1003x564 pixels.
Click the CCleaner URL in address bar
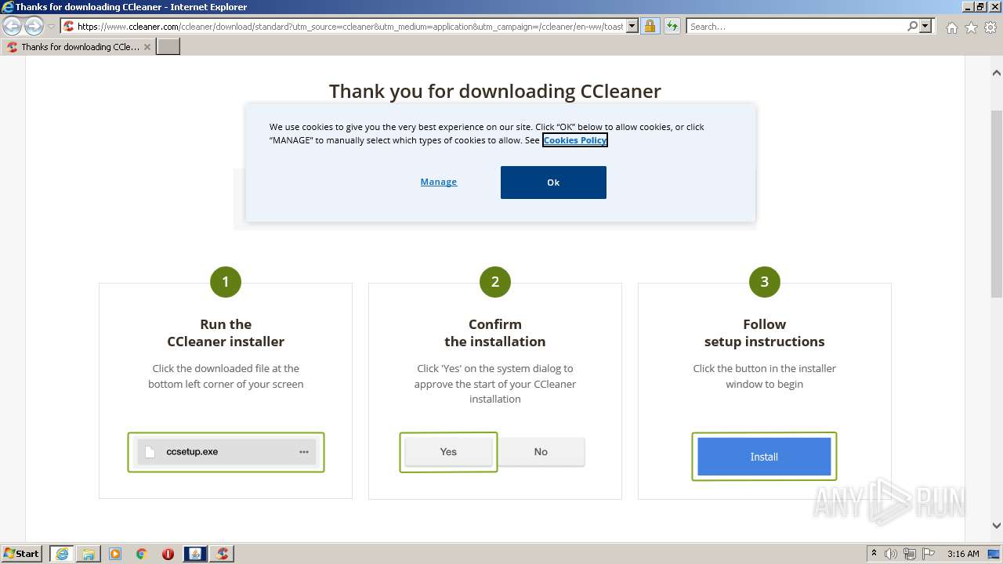350,27
